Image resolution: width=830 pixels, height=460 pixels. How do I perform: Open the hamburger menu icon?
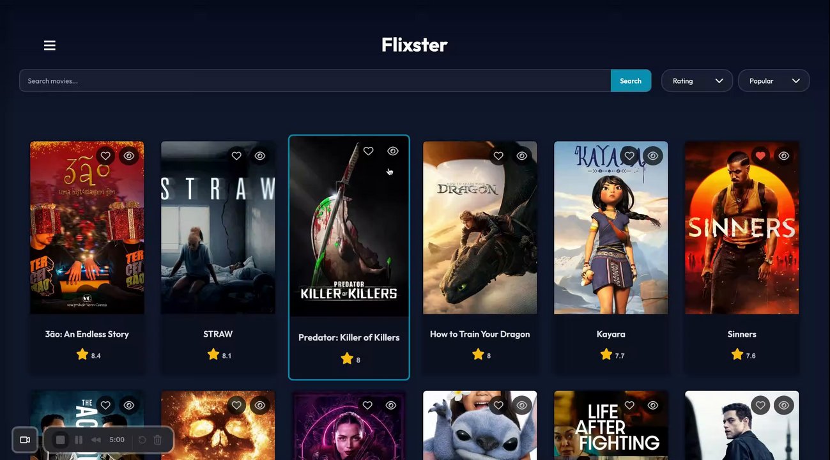click(x=50, y=45)
